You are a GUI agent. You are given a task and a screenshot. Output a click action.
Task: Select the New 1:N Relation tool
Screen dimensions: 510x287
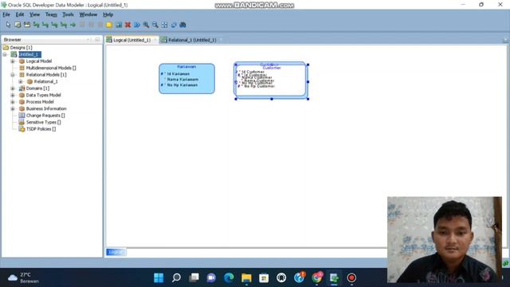[45, 25]
